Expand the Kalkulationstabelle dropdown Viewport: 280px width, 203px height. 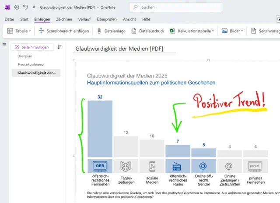(213, 31)
